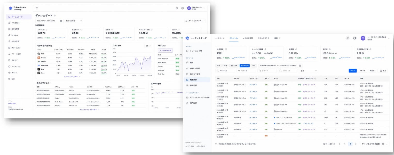Click the info icon beside 入力Token
Screen dimensions: 394x155
(46, 30)
